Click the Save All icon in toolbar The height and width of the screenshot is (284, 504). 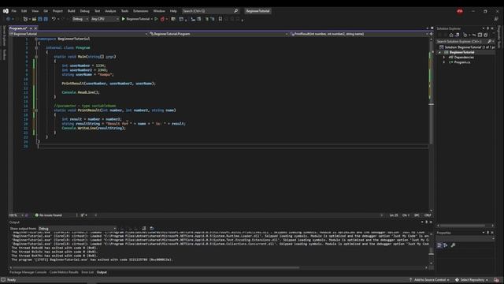[x=46, y=19]
